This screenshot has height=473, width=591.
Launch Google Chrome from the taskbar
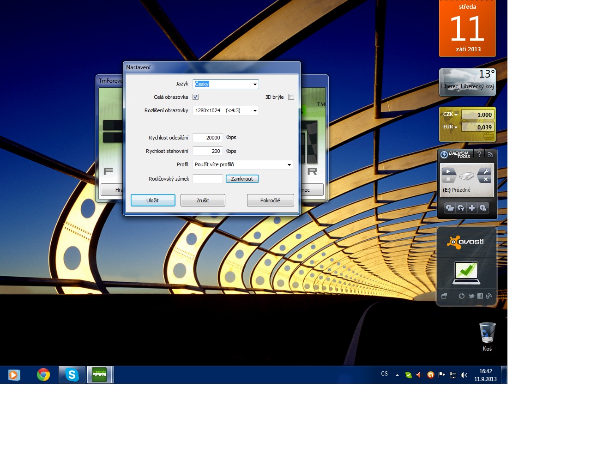43,375
